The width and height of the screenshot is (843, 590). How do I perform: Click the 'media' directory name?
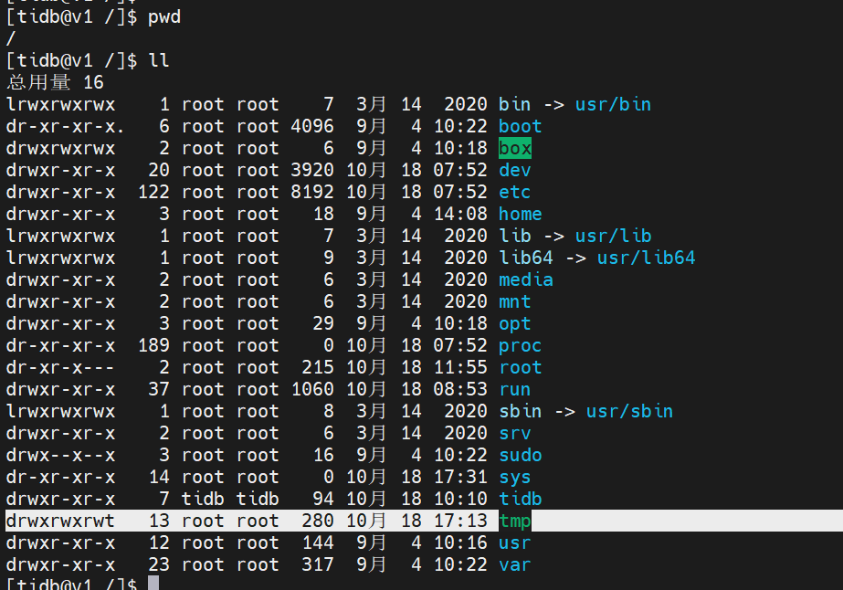pyautogui.click(x=526, y=279)
